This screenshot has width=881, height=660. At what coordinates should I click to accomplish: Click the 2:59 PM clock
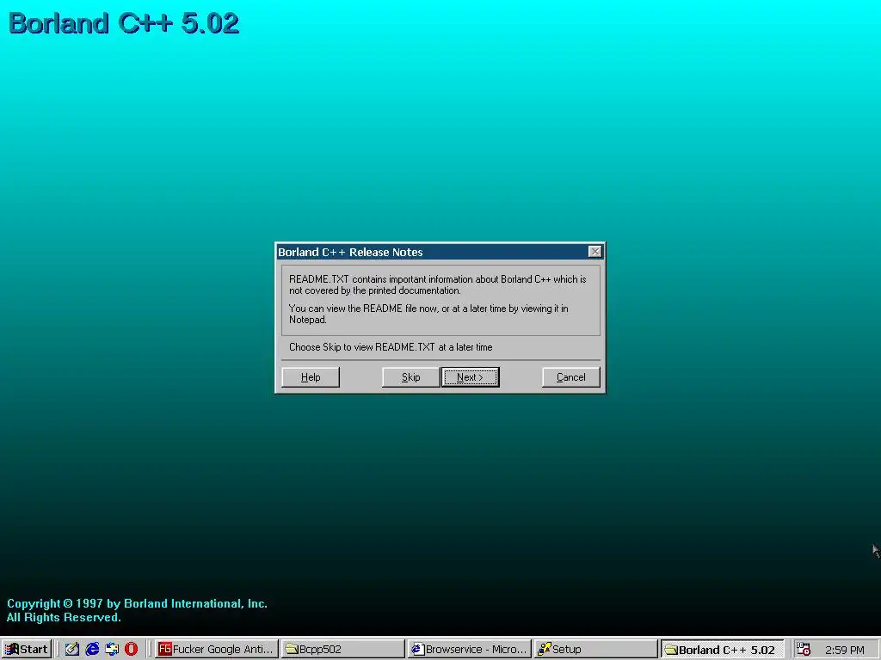tap(845, 650)
